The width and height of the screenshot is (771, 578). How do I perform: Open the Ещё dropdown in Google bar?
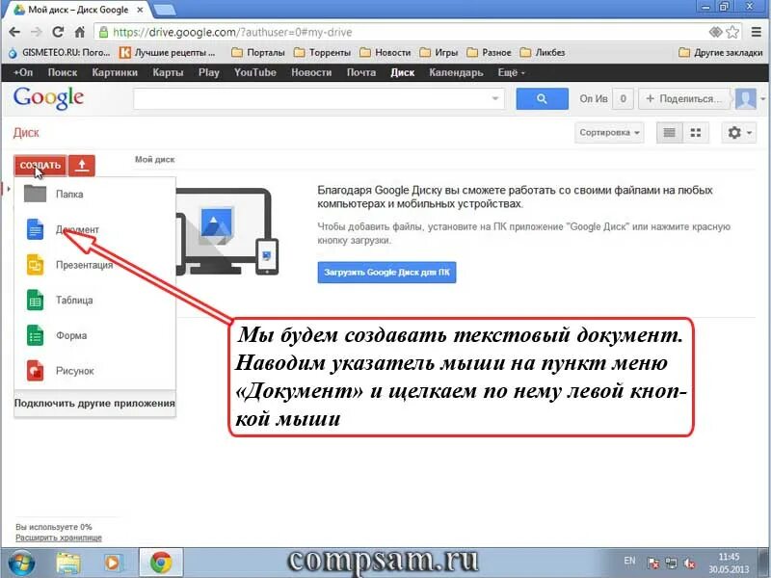(x=511, y=73)
